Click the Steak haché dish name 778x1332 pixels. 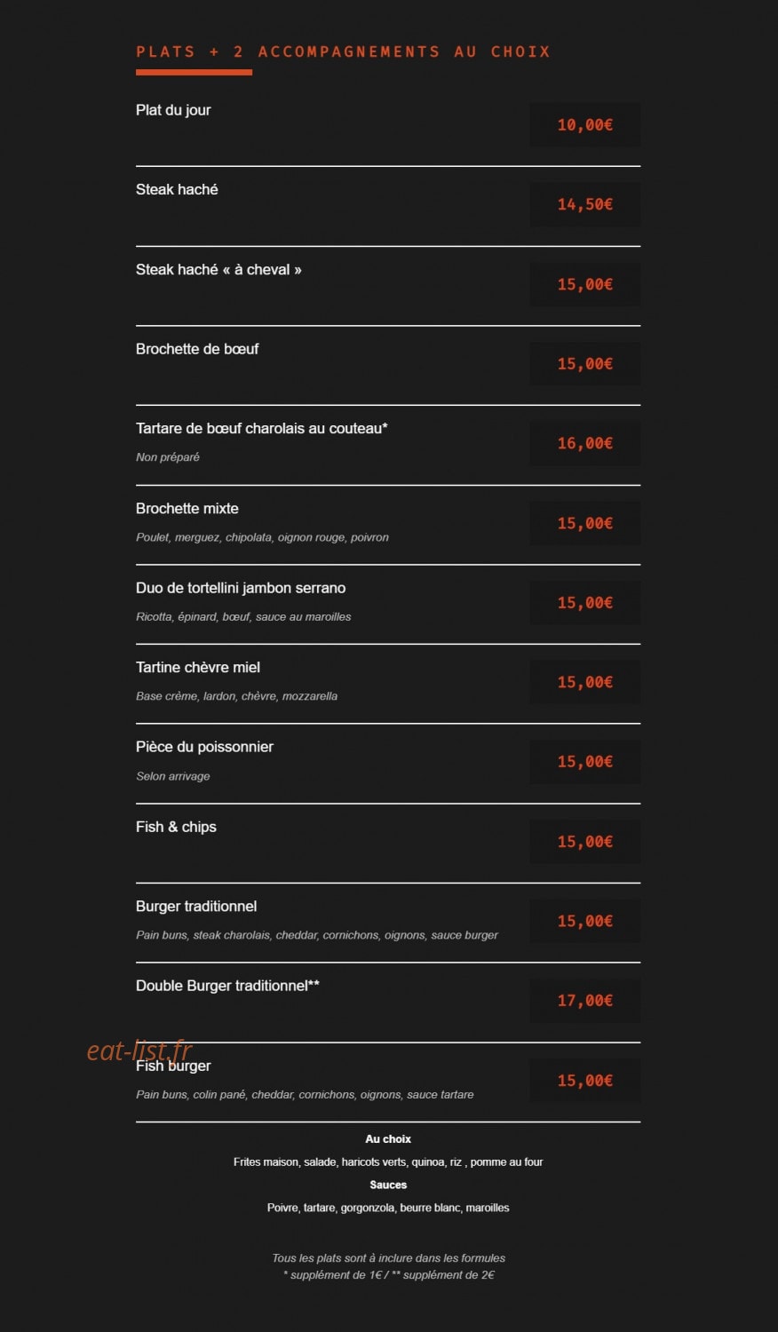tap(177, 189)
